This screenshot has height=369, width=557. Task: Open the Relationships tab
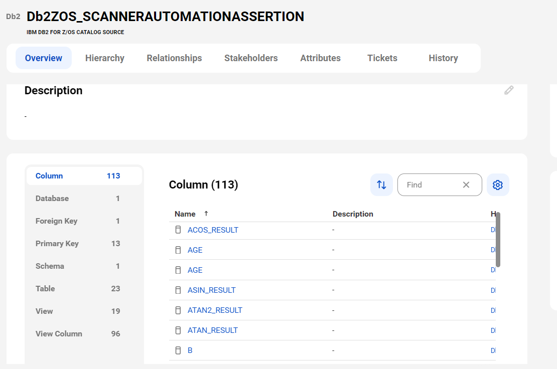pos(174,58)
